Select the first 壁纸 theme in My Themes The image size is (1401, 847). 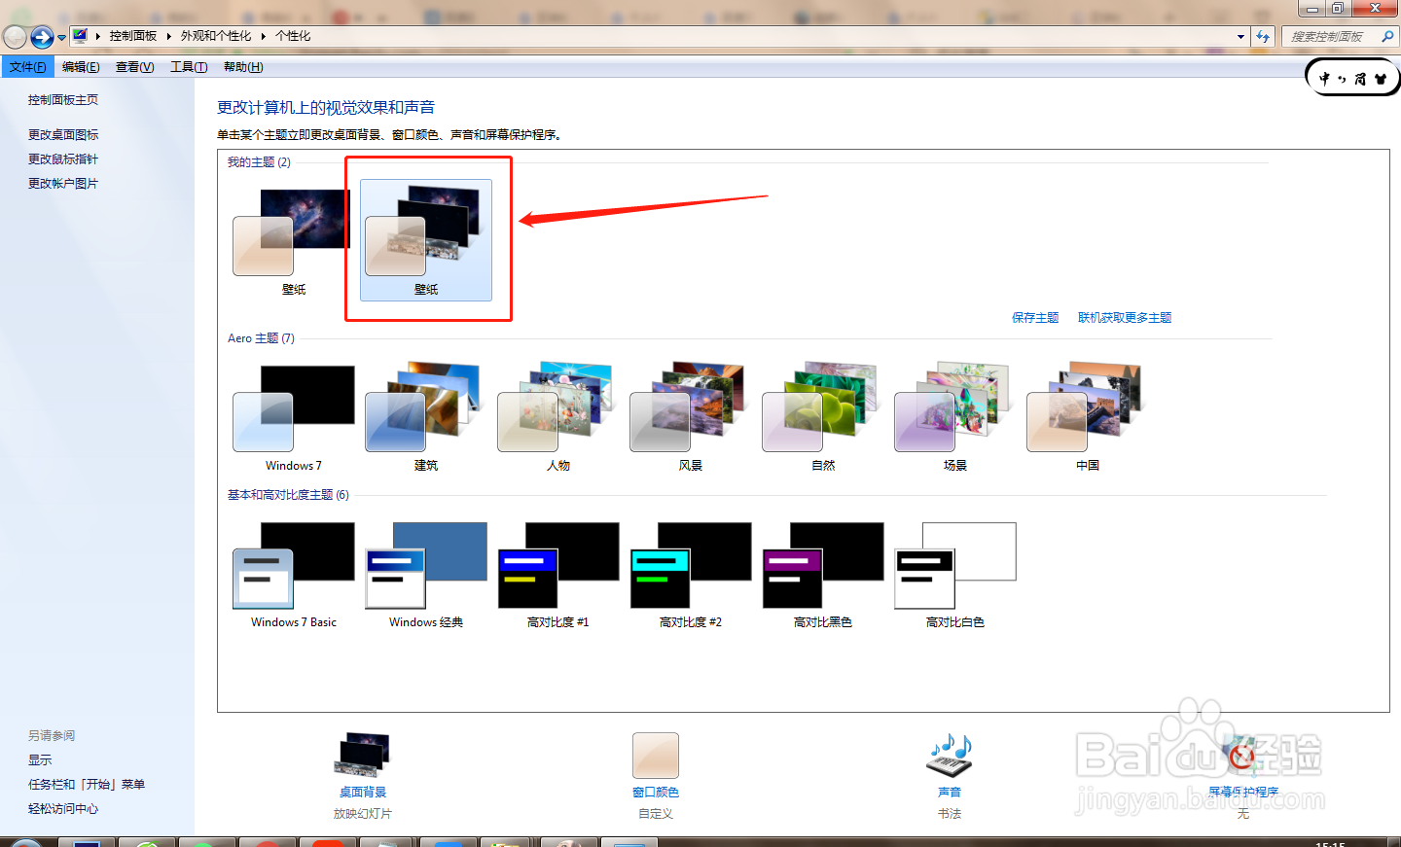(x=293, y=241)
